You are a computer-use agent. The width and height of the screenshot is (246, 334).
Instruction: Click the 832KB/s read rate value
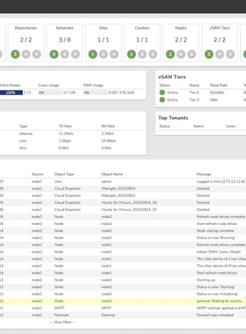217,92
